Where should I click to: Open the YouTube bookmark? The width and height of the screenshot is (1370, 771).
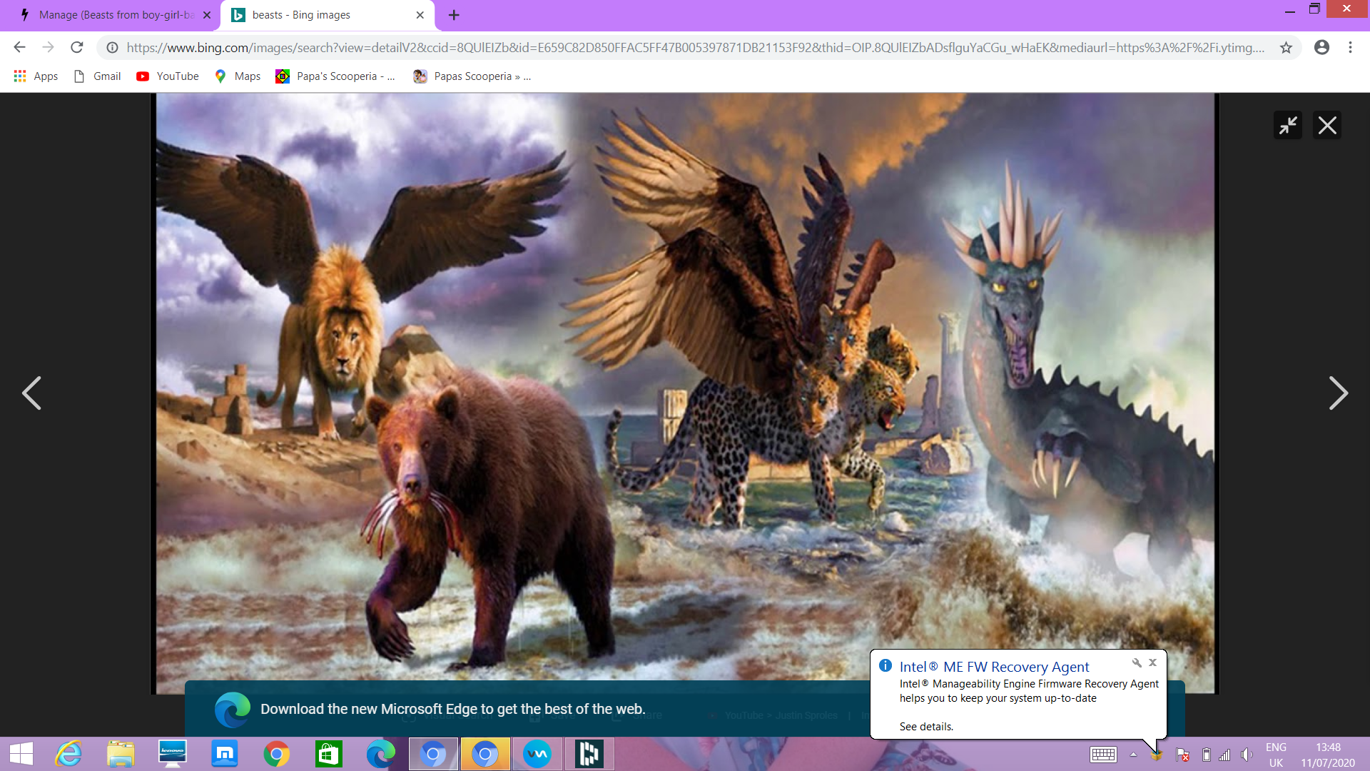point(168,76)
